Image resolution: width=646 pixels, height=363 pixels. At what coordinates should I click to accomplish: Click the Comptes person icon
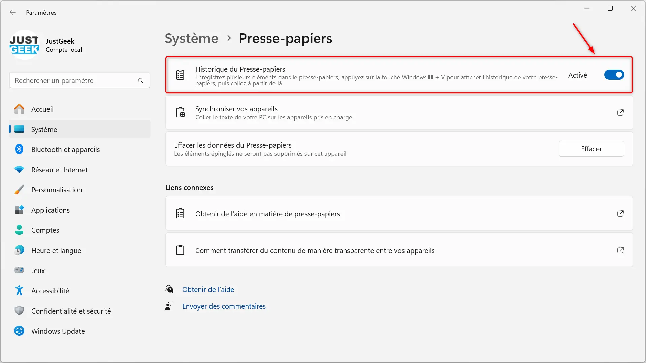(19, 230)
